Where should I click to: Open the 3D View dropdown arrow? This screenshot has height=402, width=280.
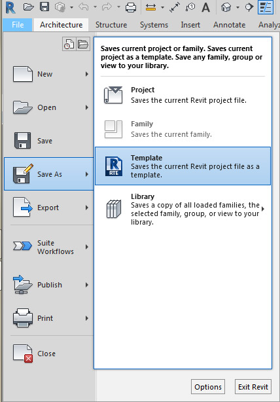(237, 7)
